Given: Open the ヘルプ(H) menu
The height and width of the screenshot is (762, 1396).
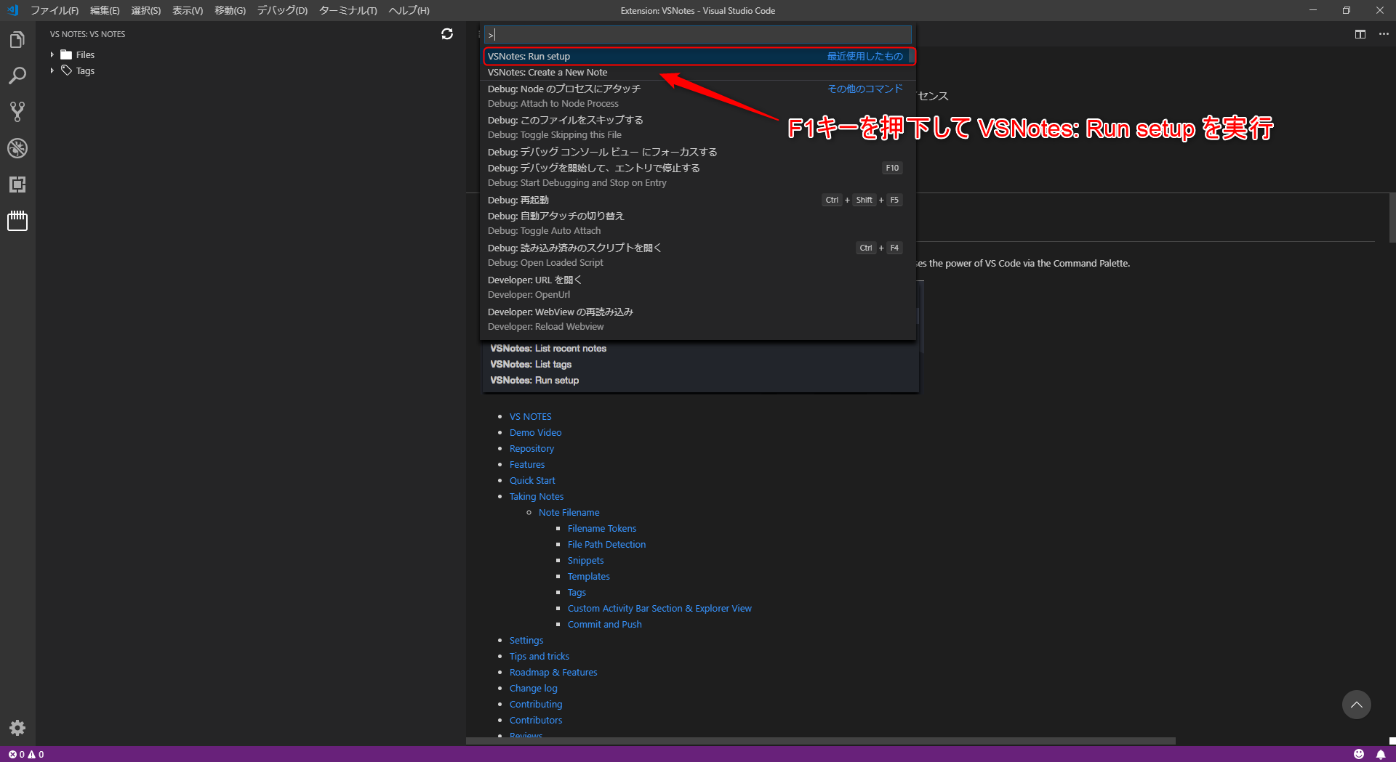Looking at the screenshot, I should (x=409, y=10).
